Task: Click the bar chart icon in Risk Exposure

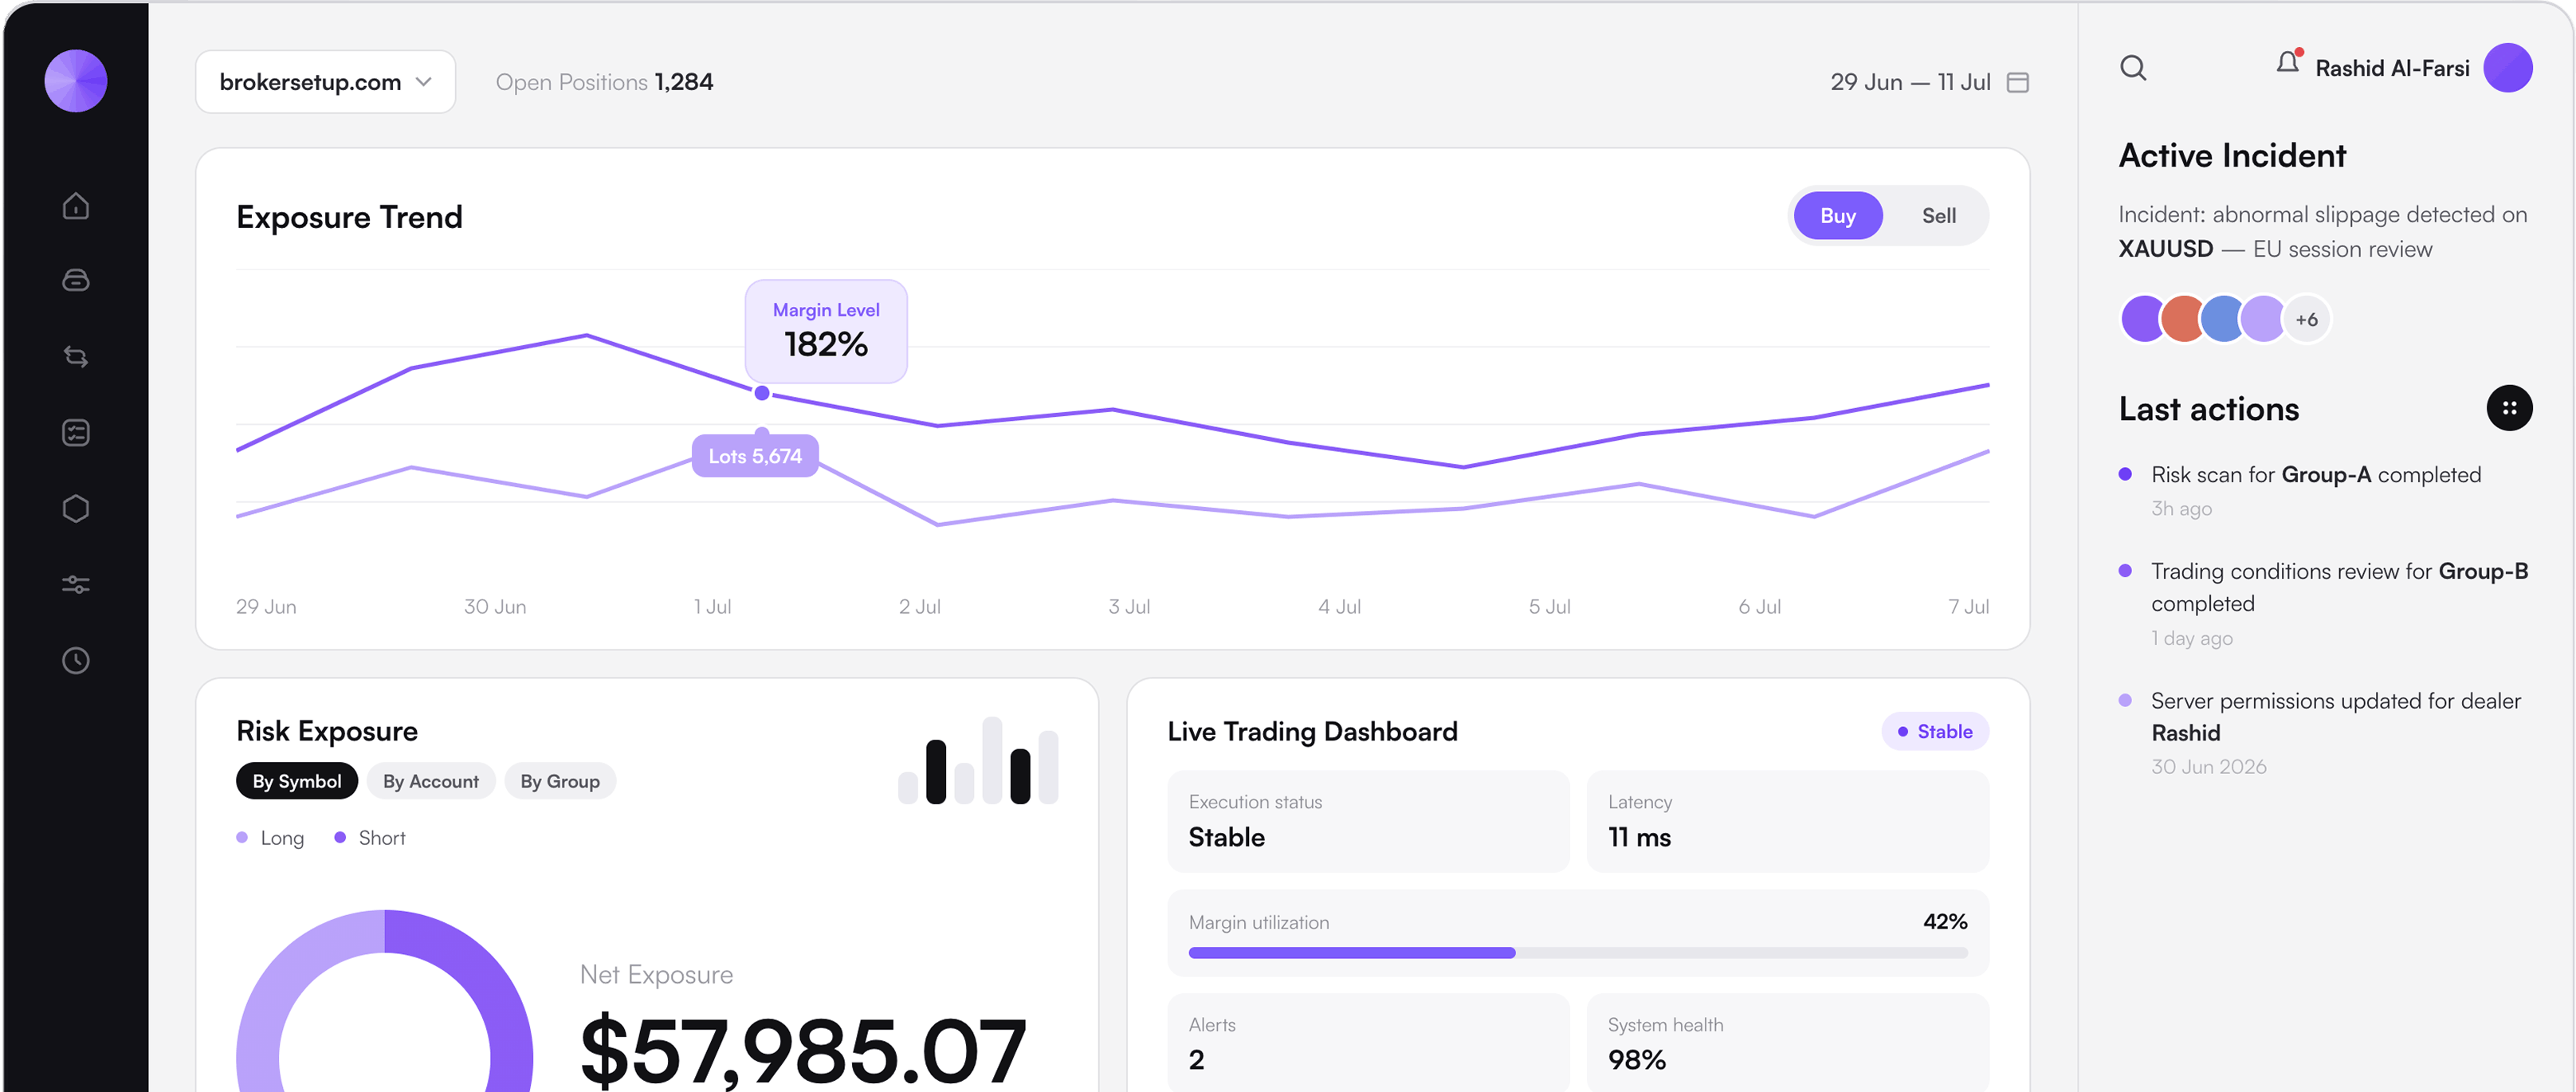Action: 978,760
